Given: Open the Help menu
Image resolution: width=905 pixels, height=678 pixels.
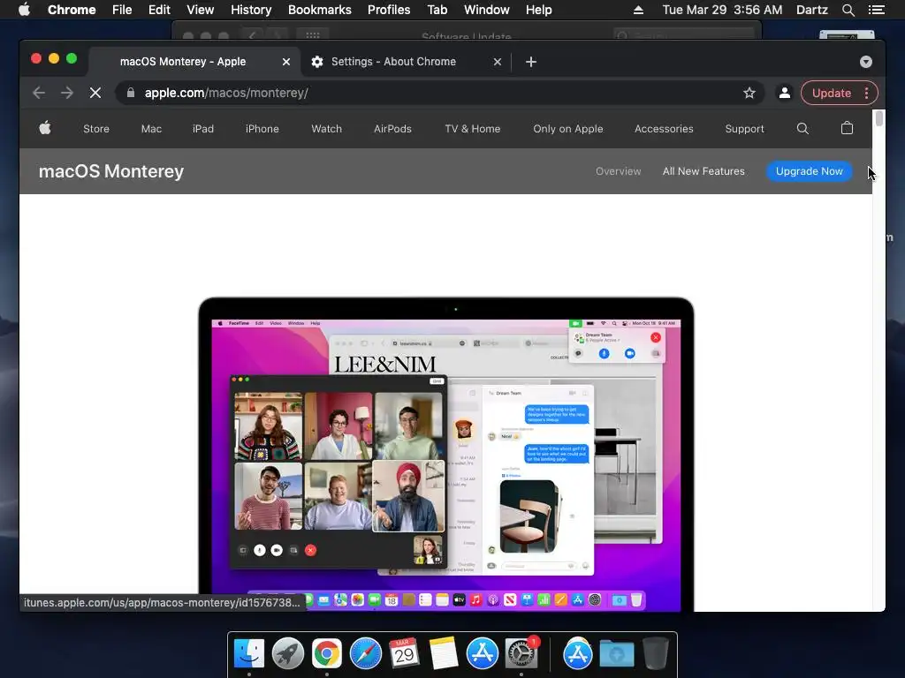Looking at the screenshot, I should click(x=538, y=10).
